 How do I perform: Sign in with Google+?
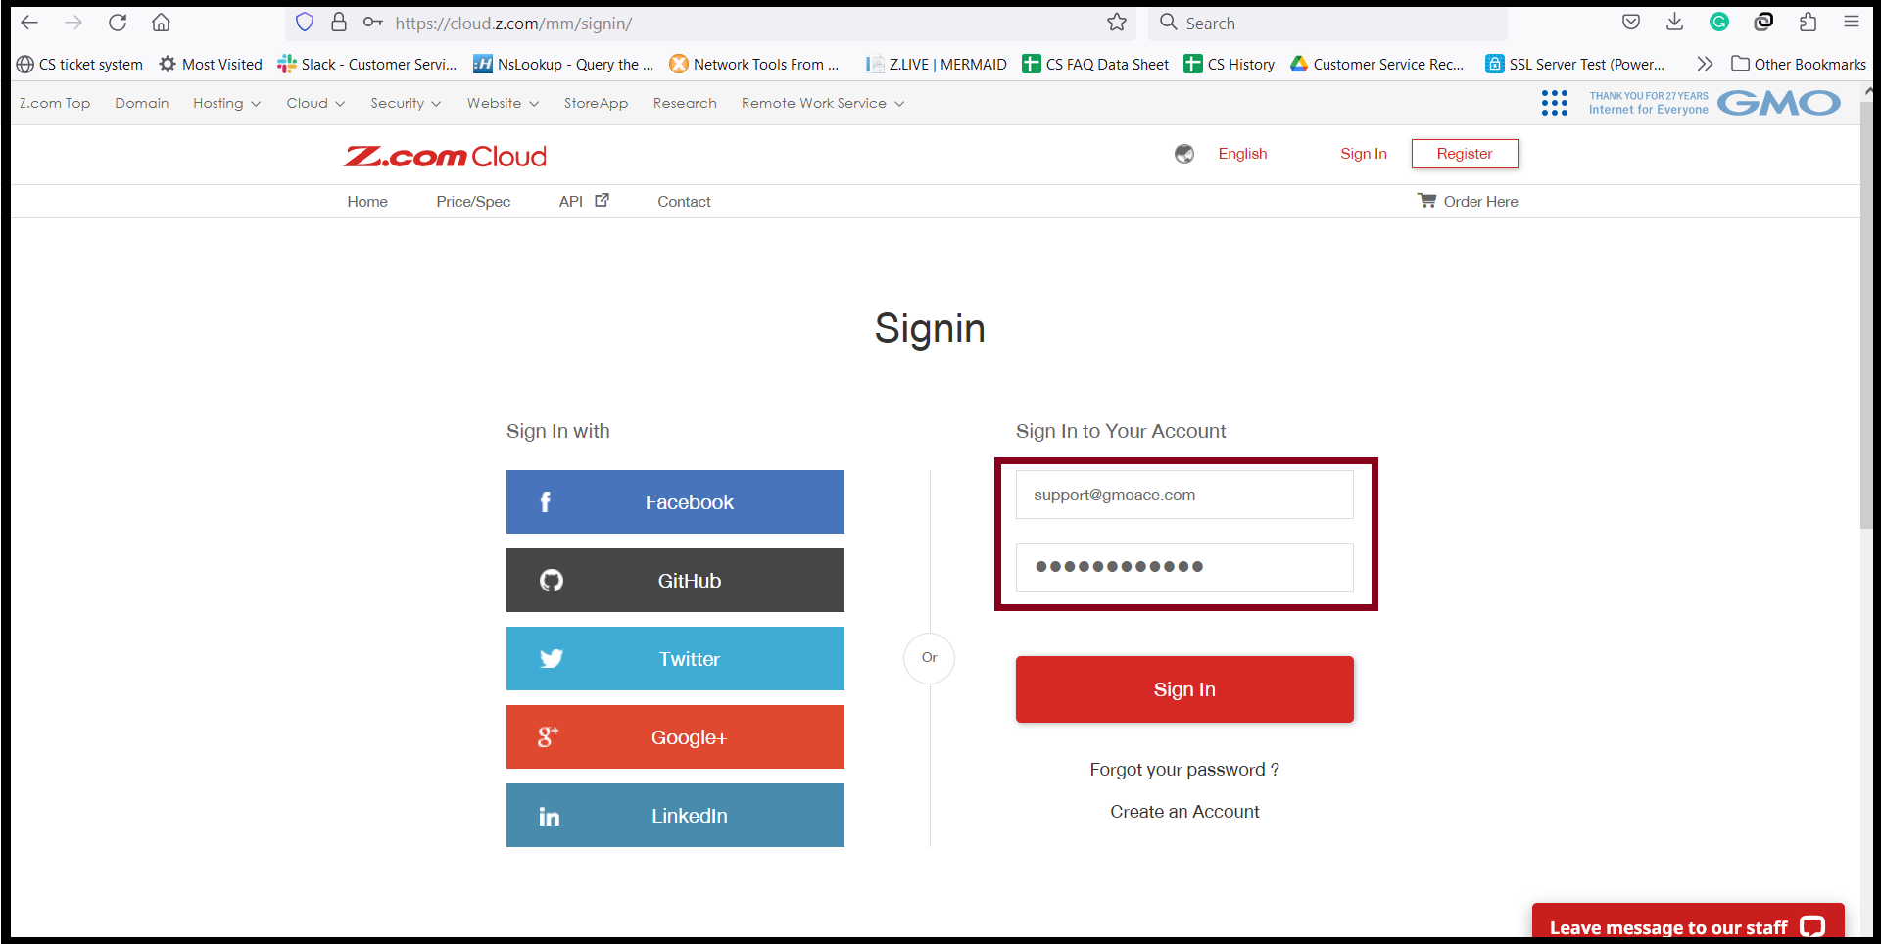675,736
